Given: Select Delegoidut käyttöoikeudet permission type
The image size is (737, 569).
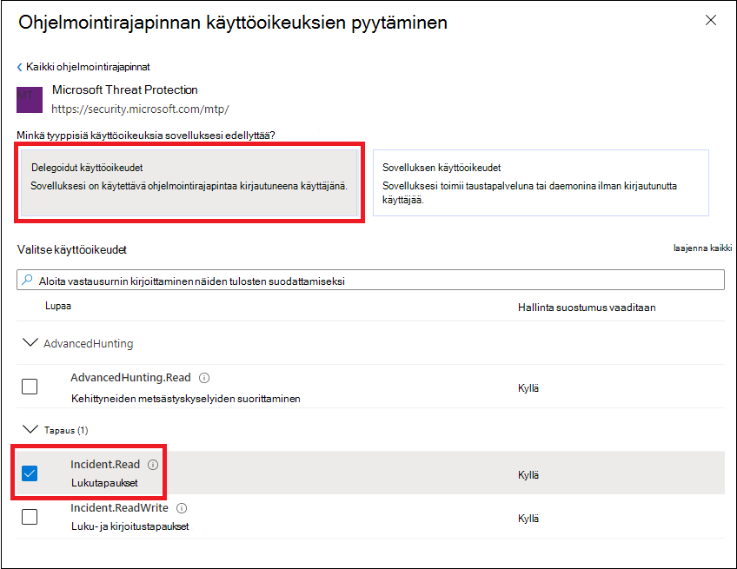Looking at the screenshot, I should [189, 182].
